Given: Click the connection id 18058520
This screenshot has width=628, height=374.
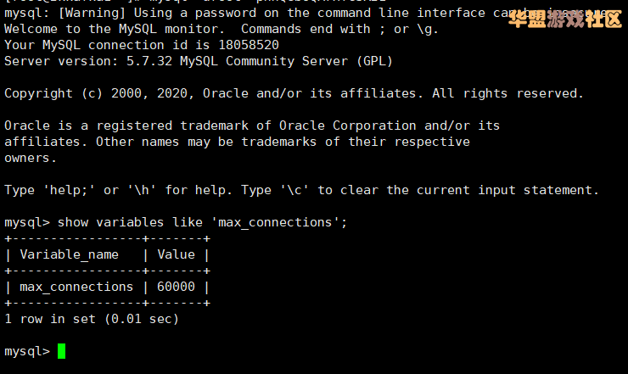Looking at the screenshot, I should 249,45.
